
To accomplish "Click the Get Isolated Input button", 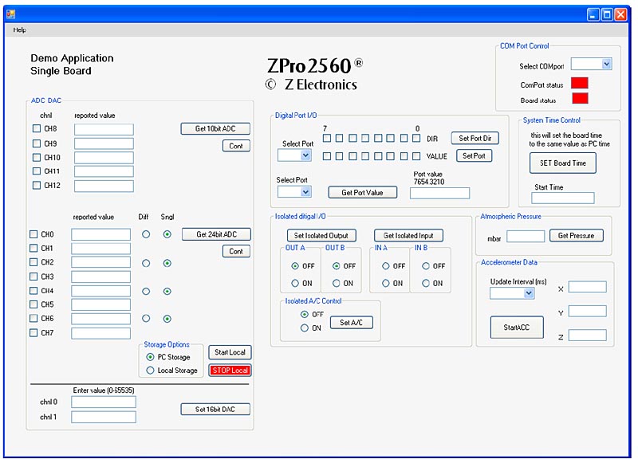I will pos(408,235).
